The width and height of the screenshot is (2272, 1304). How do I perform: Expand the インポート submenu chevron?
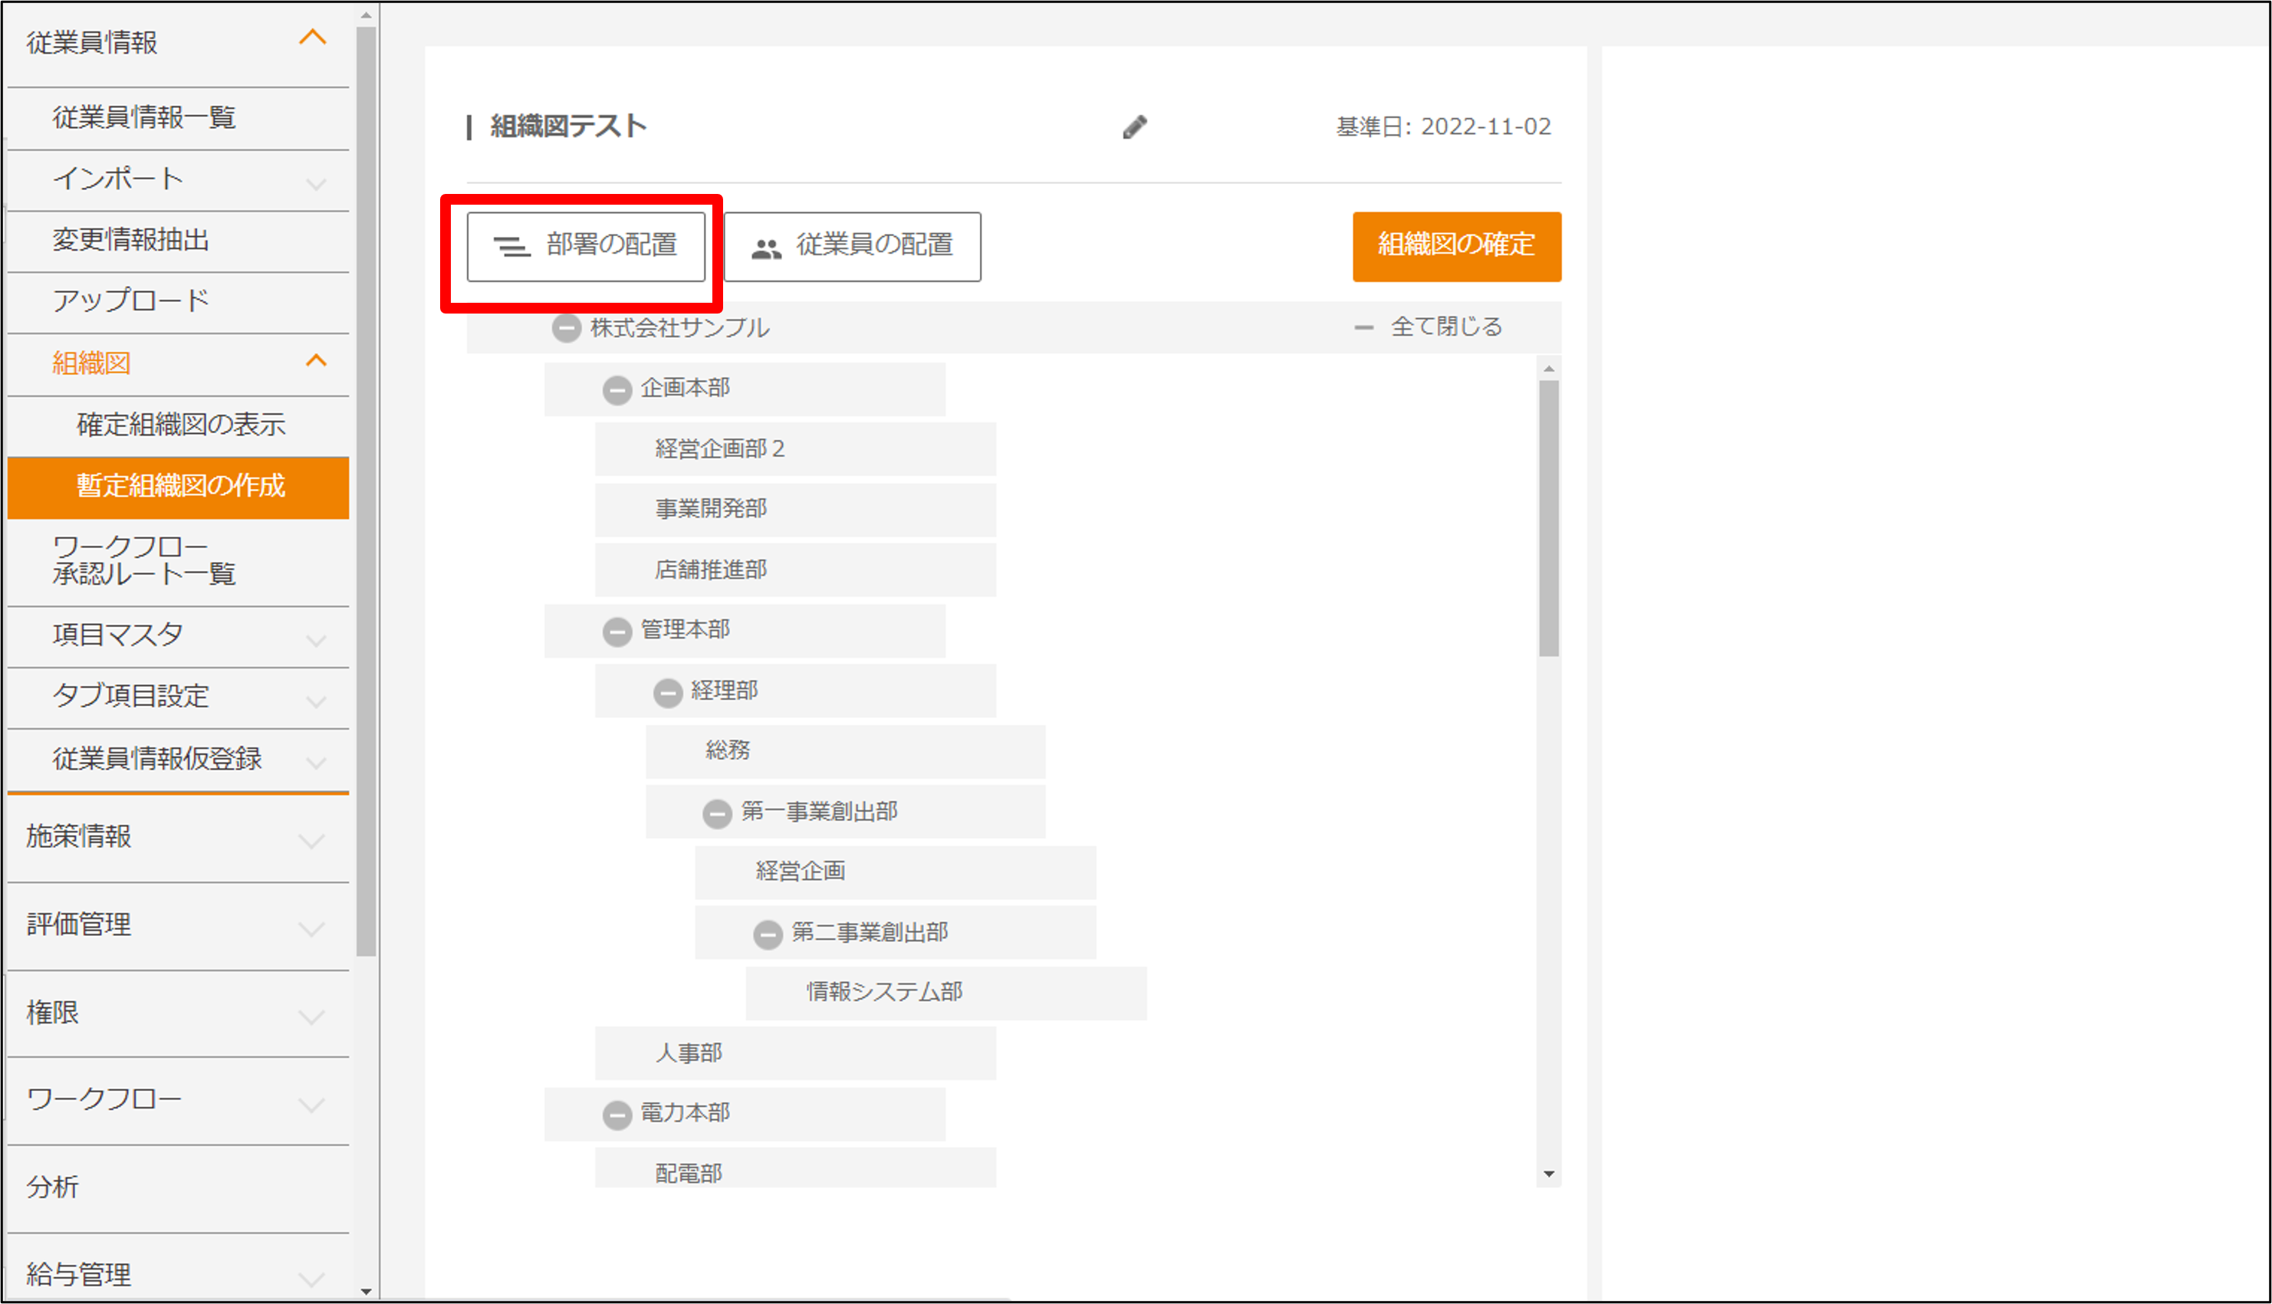[315, 183]
